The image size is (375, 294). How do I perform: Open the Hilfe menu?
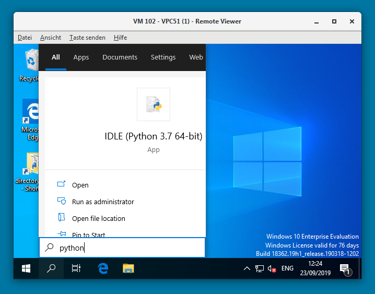coord(120,38)
